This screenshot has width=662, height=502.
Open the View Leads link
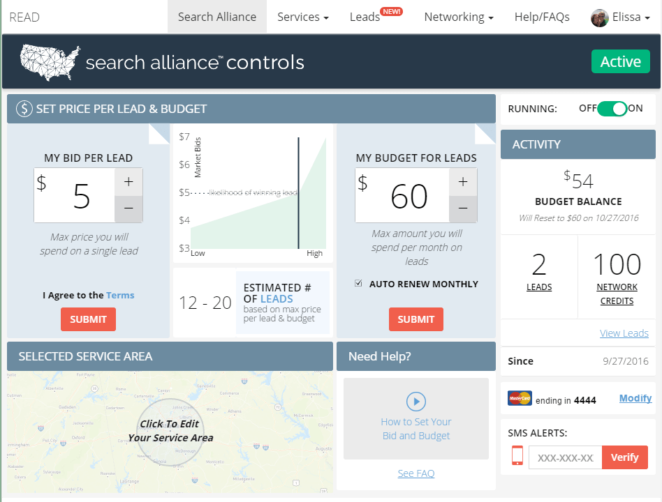pyautogui.click(x=624, y=333)
